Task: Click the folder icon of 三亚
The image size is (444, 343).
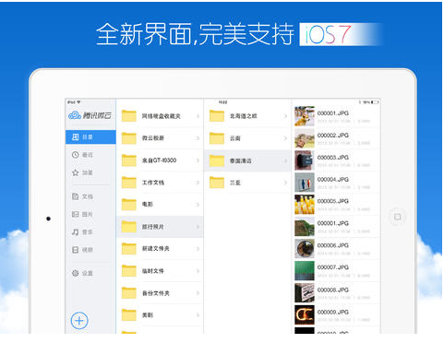Action: click(x=217, y=183)
